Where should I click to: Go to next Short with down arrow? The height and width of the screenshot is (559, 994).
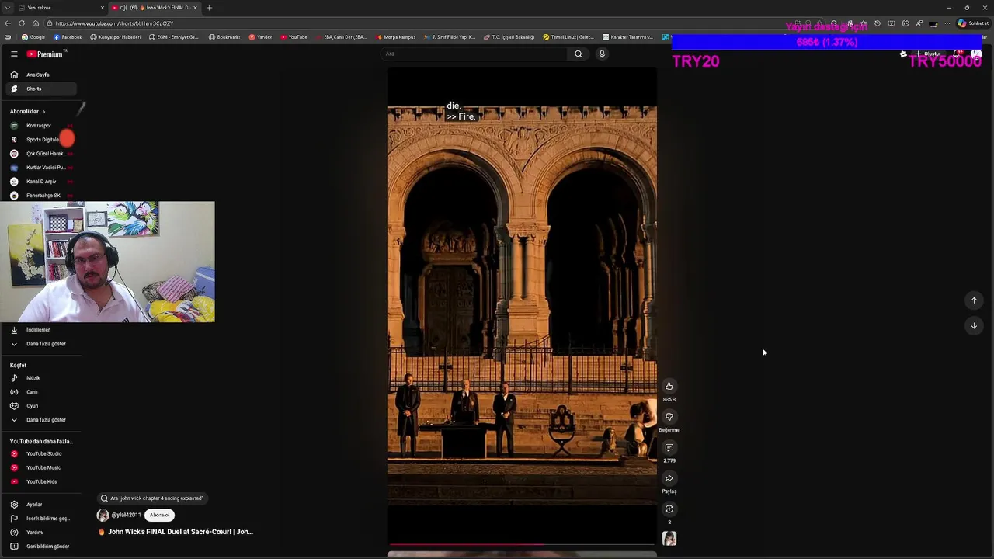tap(974, 325)
